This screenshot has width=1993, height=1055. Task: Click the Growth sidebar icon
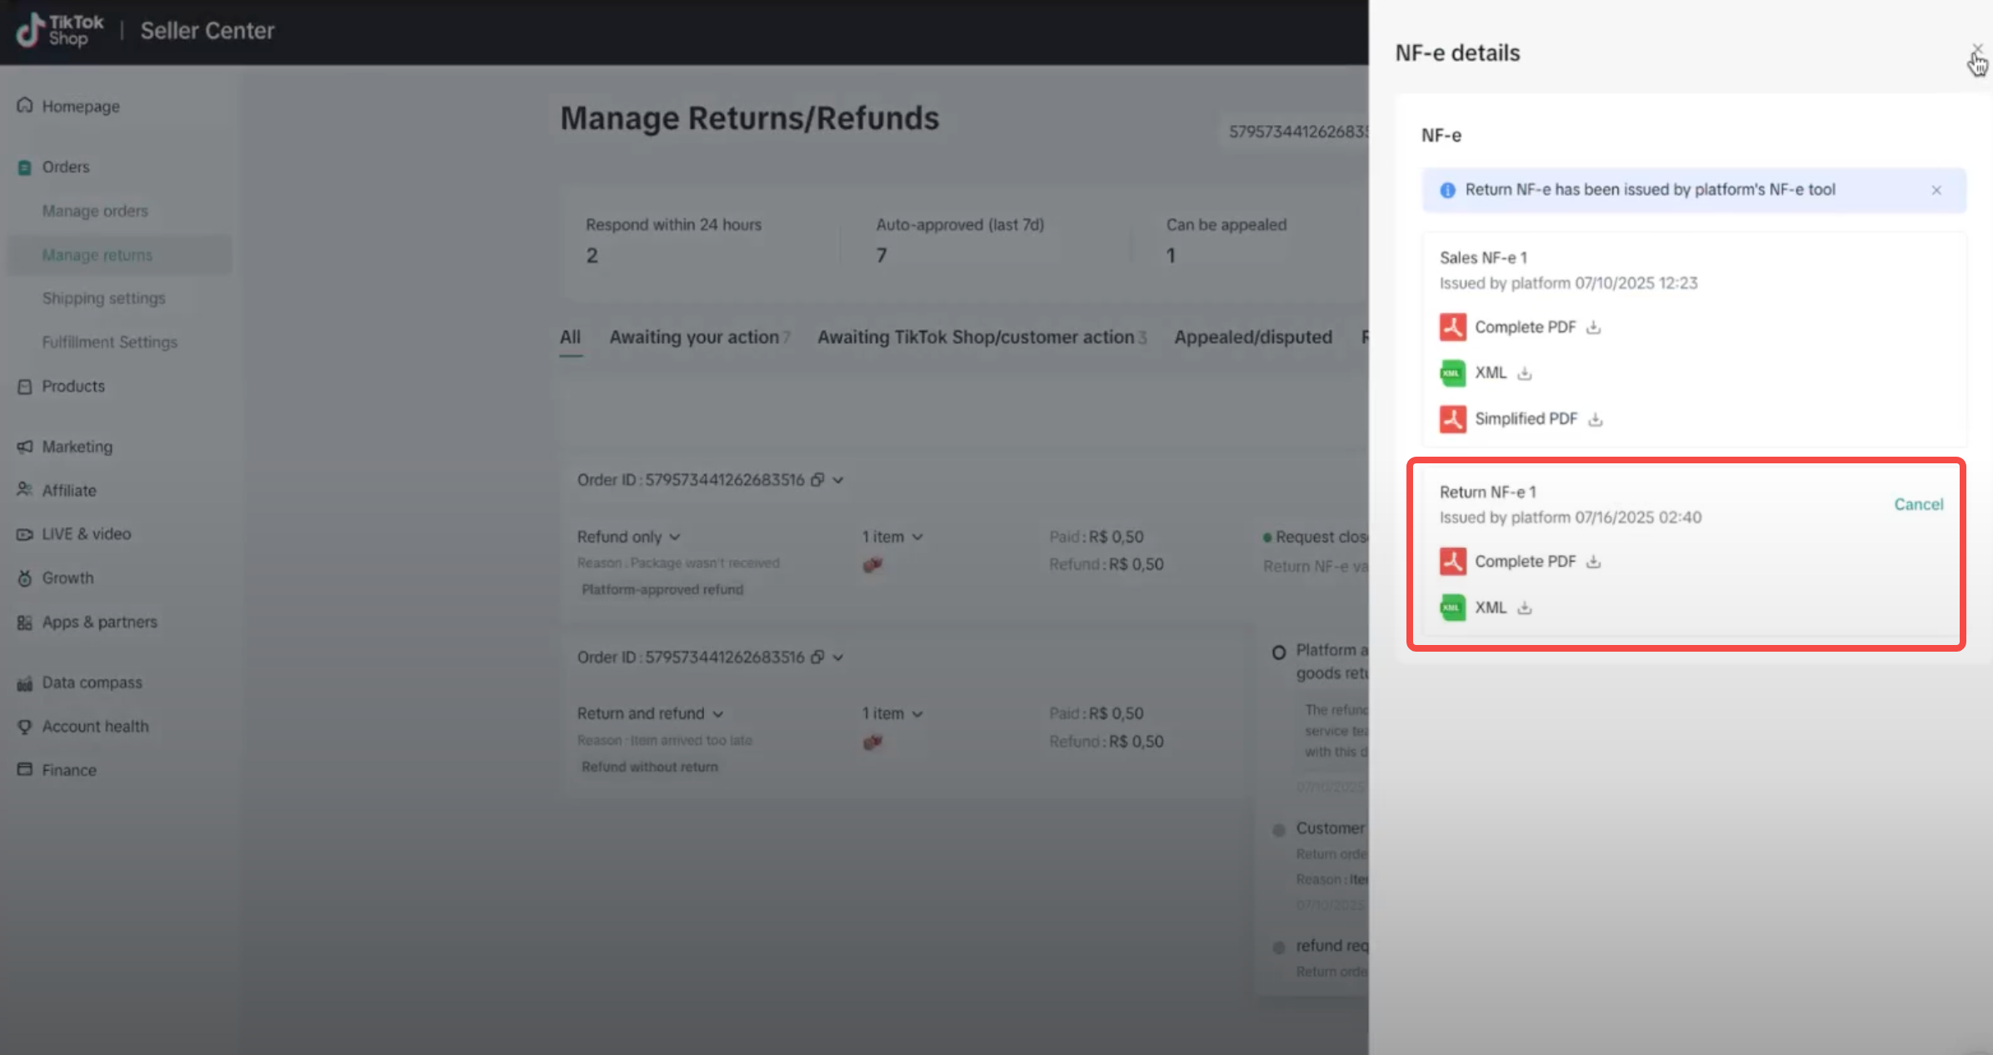pyautogui.click(x=24, y=578)
